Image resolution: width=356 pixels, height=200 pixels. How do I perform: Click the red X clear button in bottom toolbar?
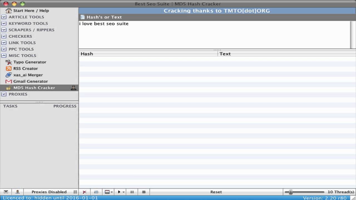point(85,192)
